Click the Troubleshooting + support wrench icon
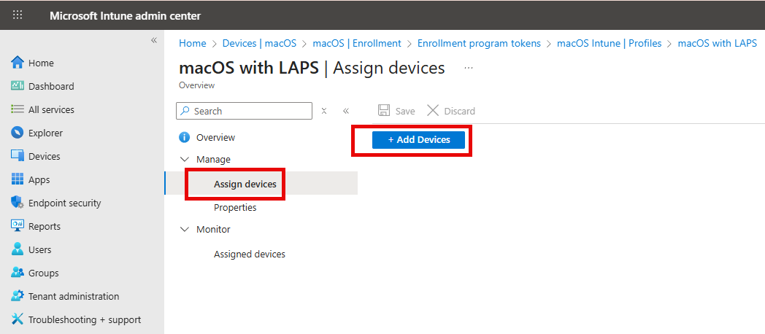The height and width of the screenshot is (334, 765). point(18,319)
